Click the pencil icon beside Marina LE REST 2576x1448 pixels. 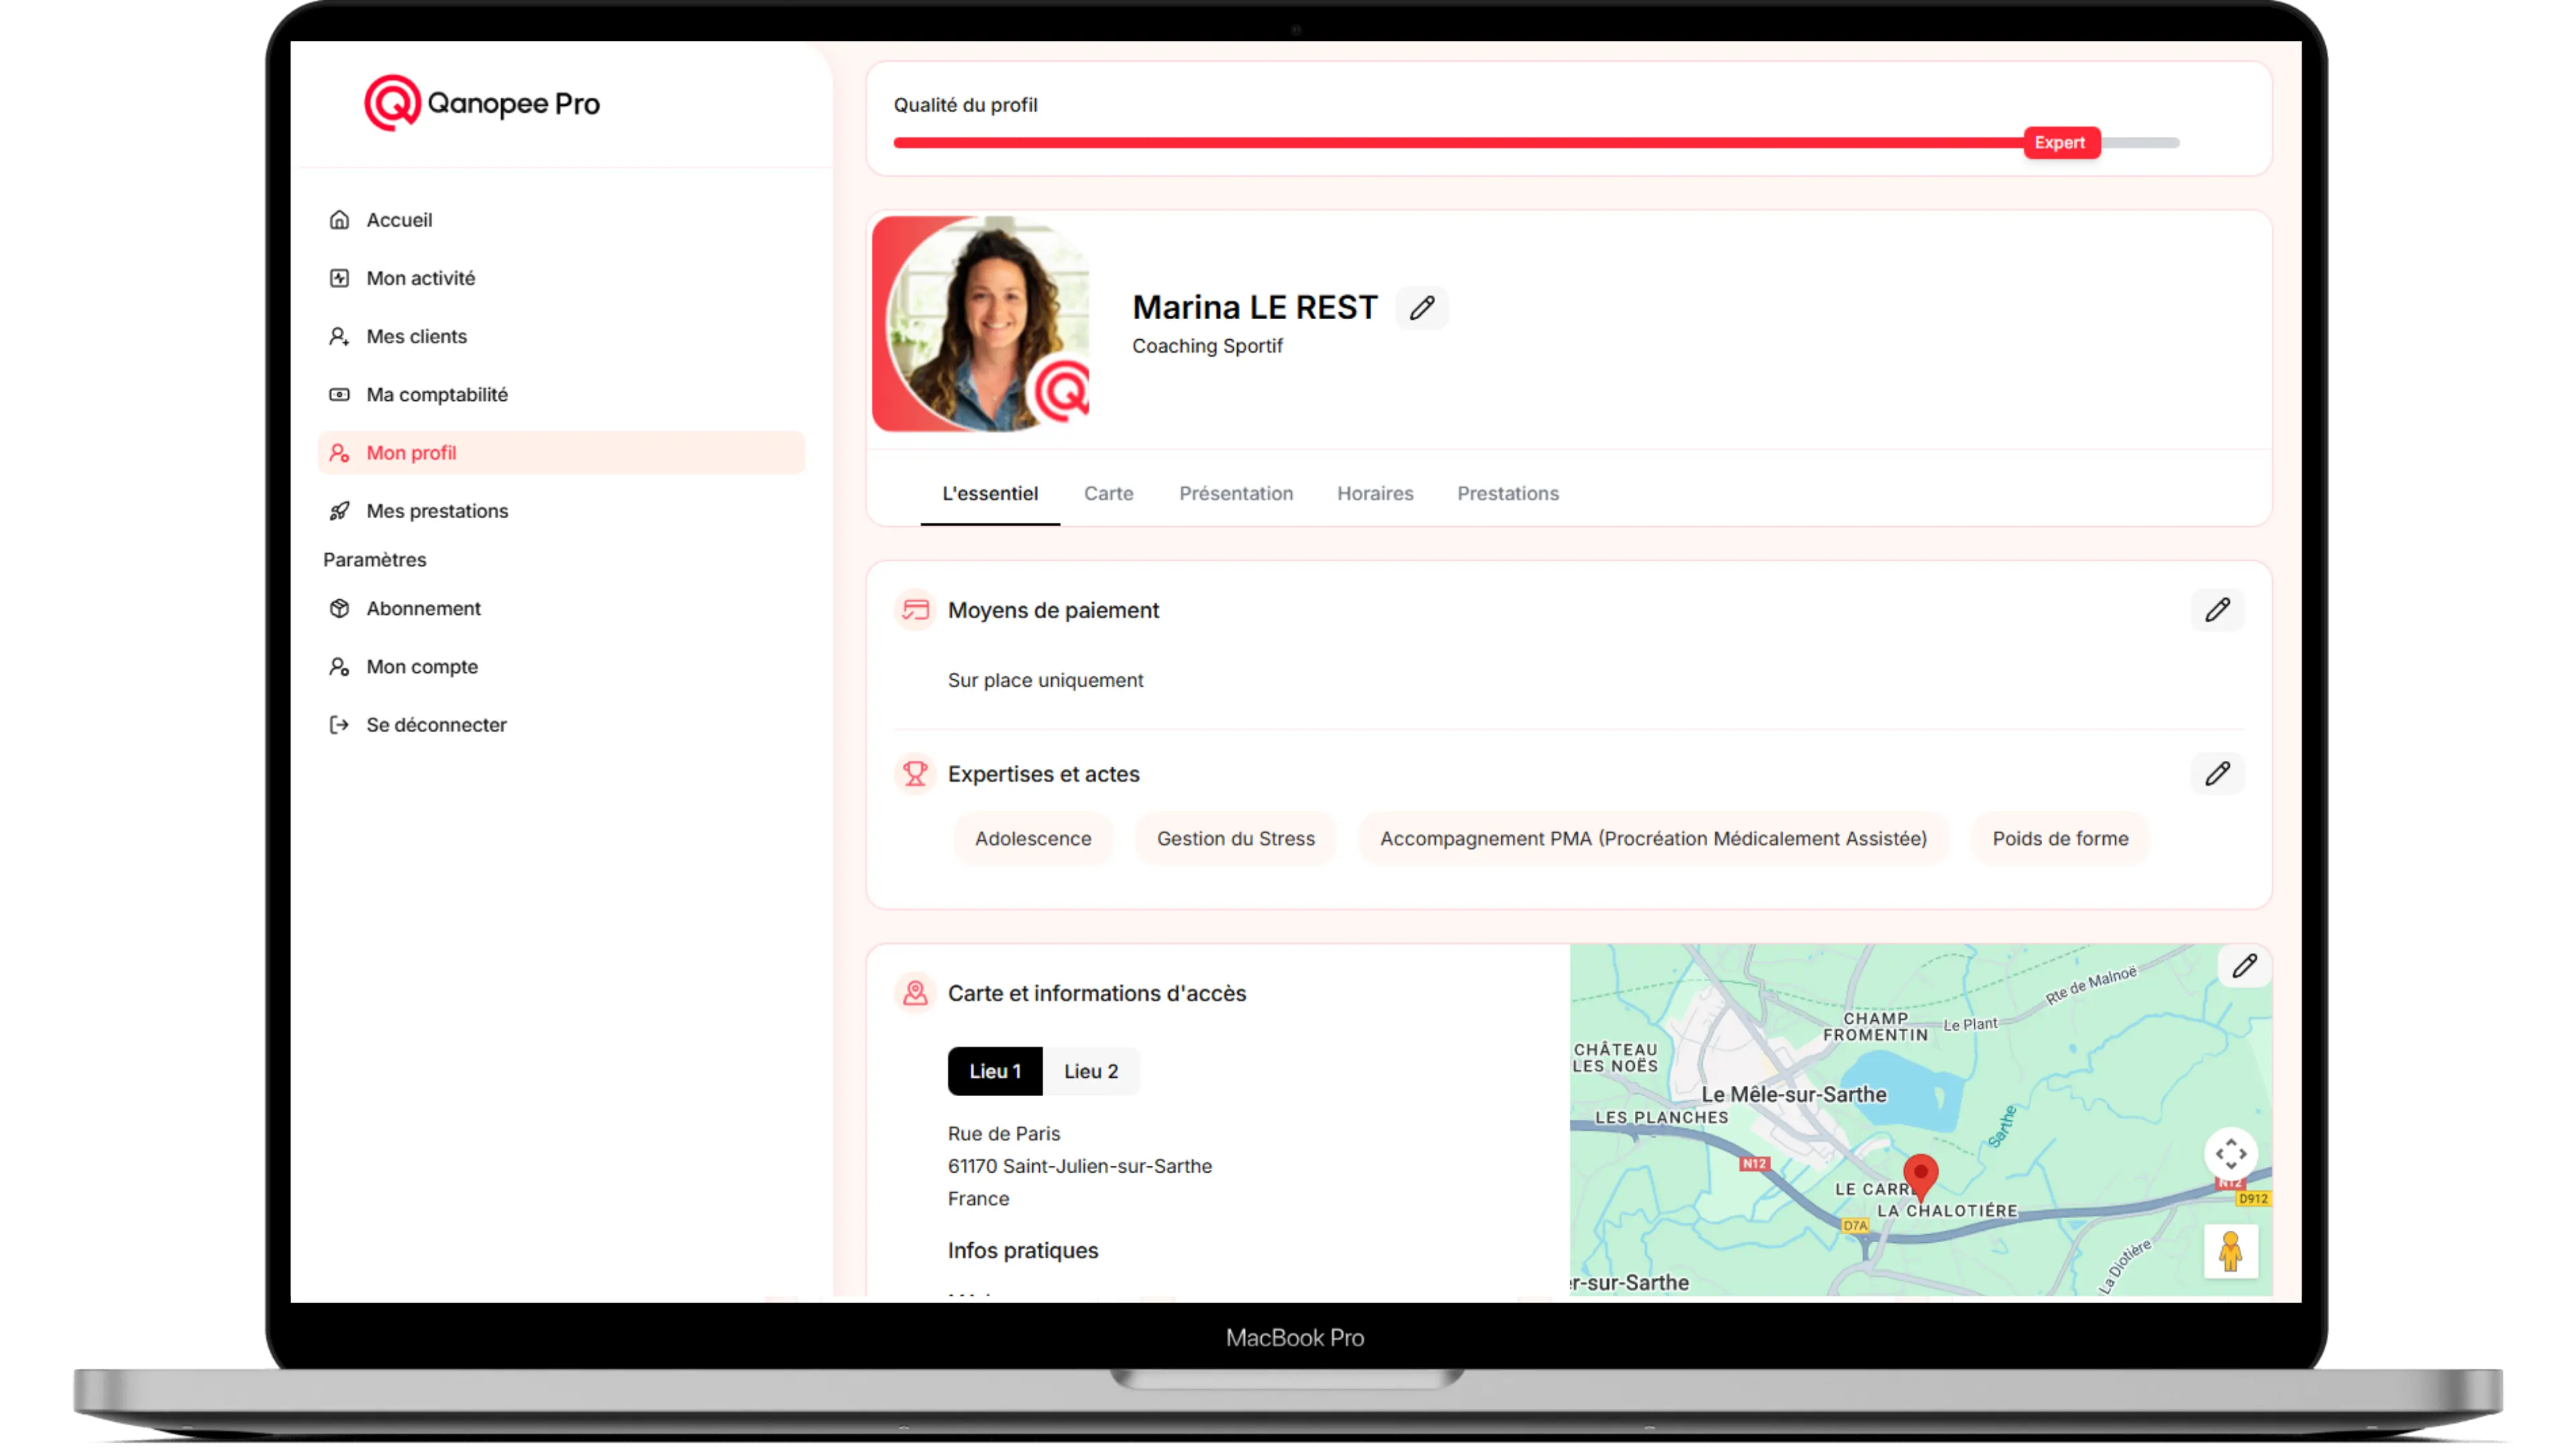1421,308
